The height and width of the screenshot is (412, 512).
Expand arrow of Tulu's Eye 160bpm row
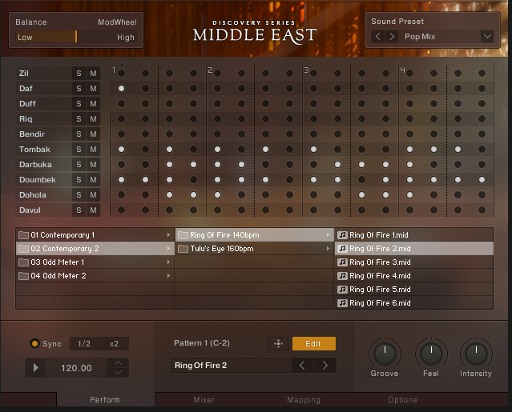[328, 249]
